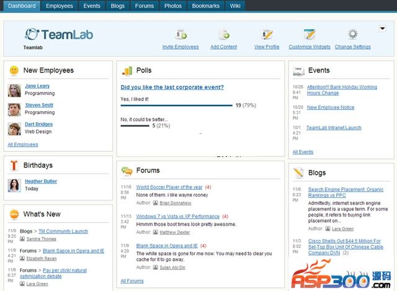The image size is (397, 291).
Task: Open the Forums tab
Action: click(145, 6)
